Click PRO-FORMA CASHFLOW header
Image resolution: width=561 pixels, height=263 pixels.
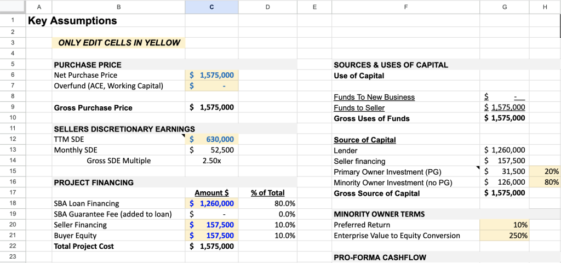(x=380, y=258)
